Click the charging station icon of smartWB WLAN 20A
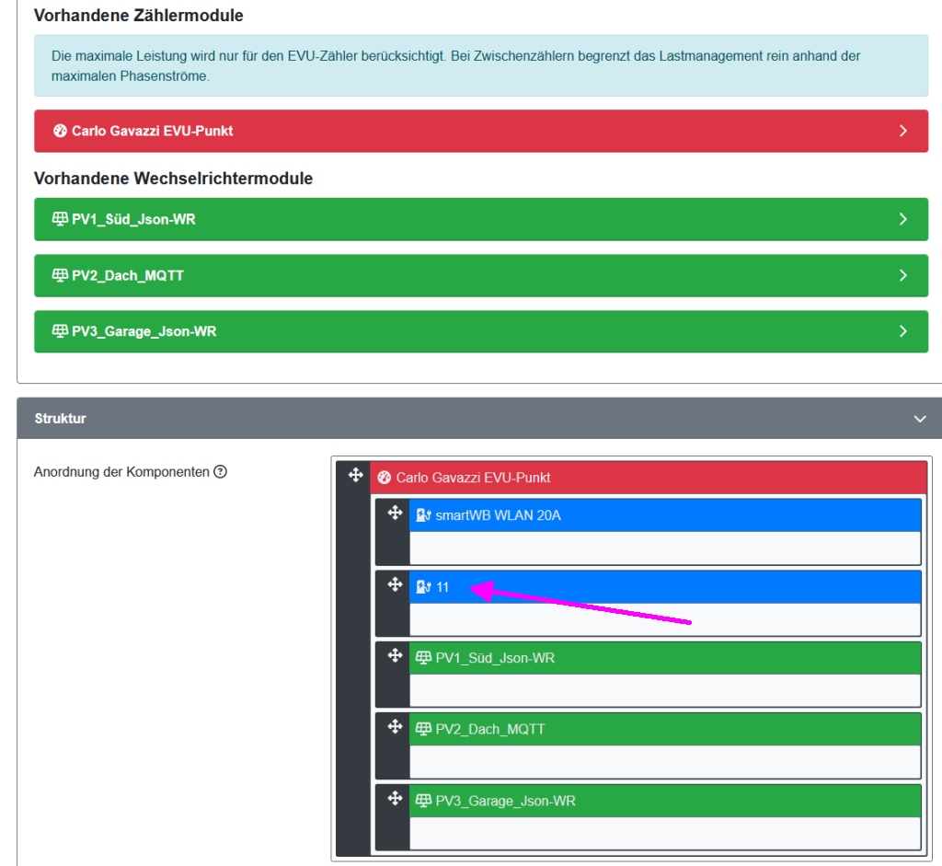Viewport: 942px width, 866px height. click(x=423, y=515)
